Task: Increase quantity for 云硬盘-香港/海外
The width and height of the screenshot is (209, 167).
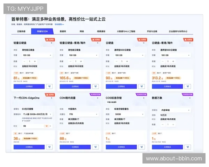Action: (173, 61)
